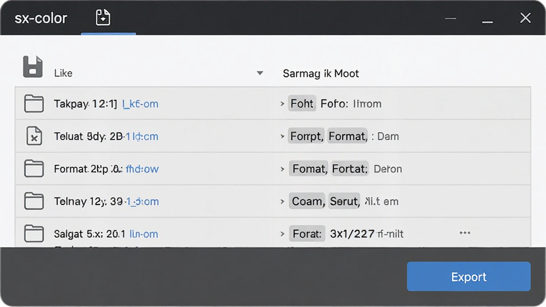Expand the chevron before the Fornpt tag
The height and width of the screenshot is (307, 546).
point(283,136)
